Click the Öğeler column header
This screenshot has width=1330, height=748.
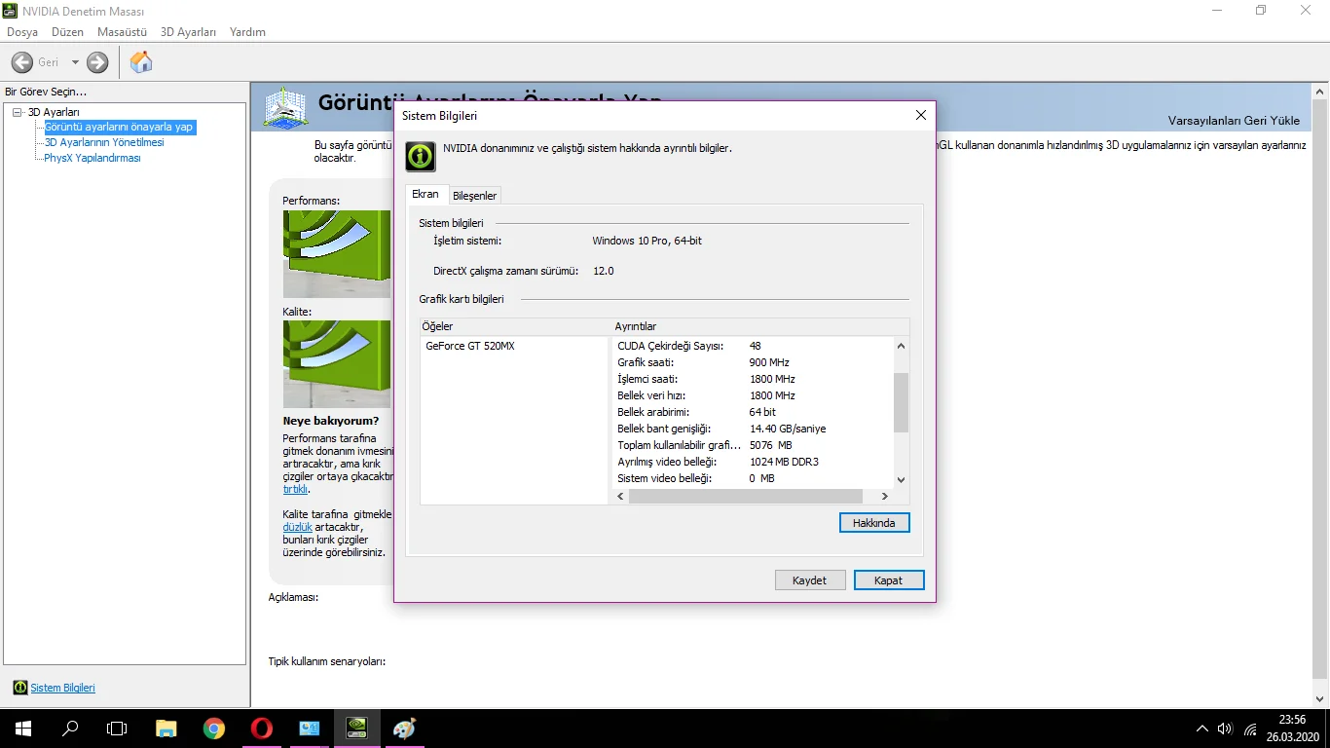coord(514,326)
